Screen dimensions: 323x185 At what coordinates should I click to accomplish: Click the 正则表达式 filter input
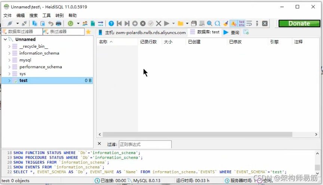pyautogui.click(x=145, y=144)
